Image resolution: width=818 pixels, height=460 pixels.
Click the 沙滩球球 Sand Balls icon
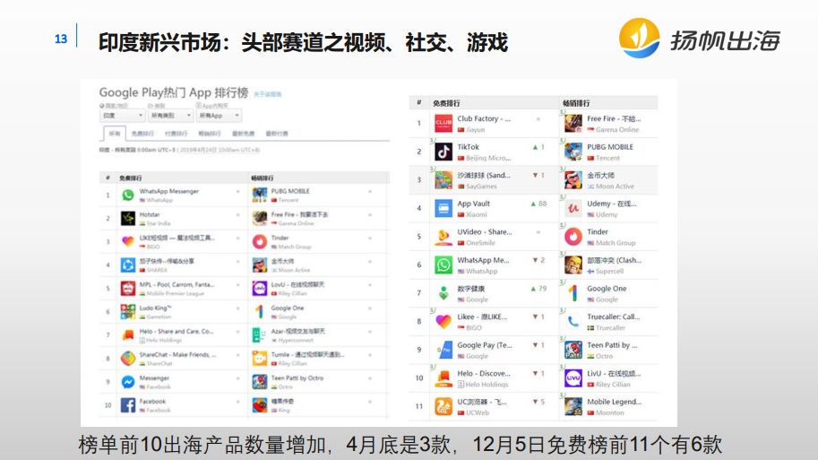coord(443,180)
